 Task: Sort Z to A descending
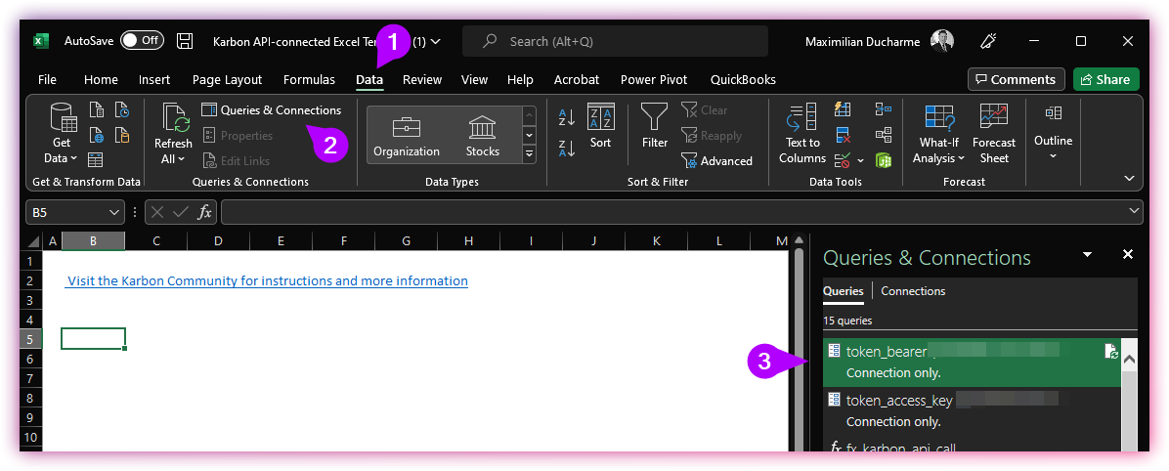tap(567, 149)
